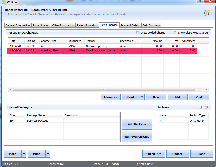This screenshot has height=167, width=216.
Task: Click the User name column header
Action: click(x=130, y=41)
